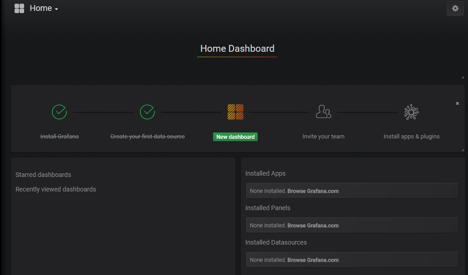Click the apps and plugins icon
Screen dimensions: 468x275
412,112
